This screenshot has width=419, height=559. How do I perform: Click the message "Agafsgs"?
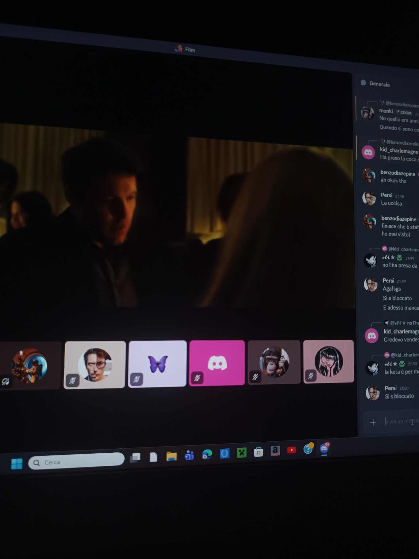[x=392, y=289]
